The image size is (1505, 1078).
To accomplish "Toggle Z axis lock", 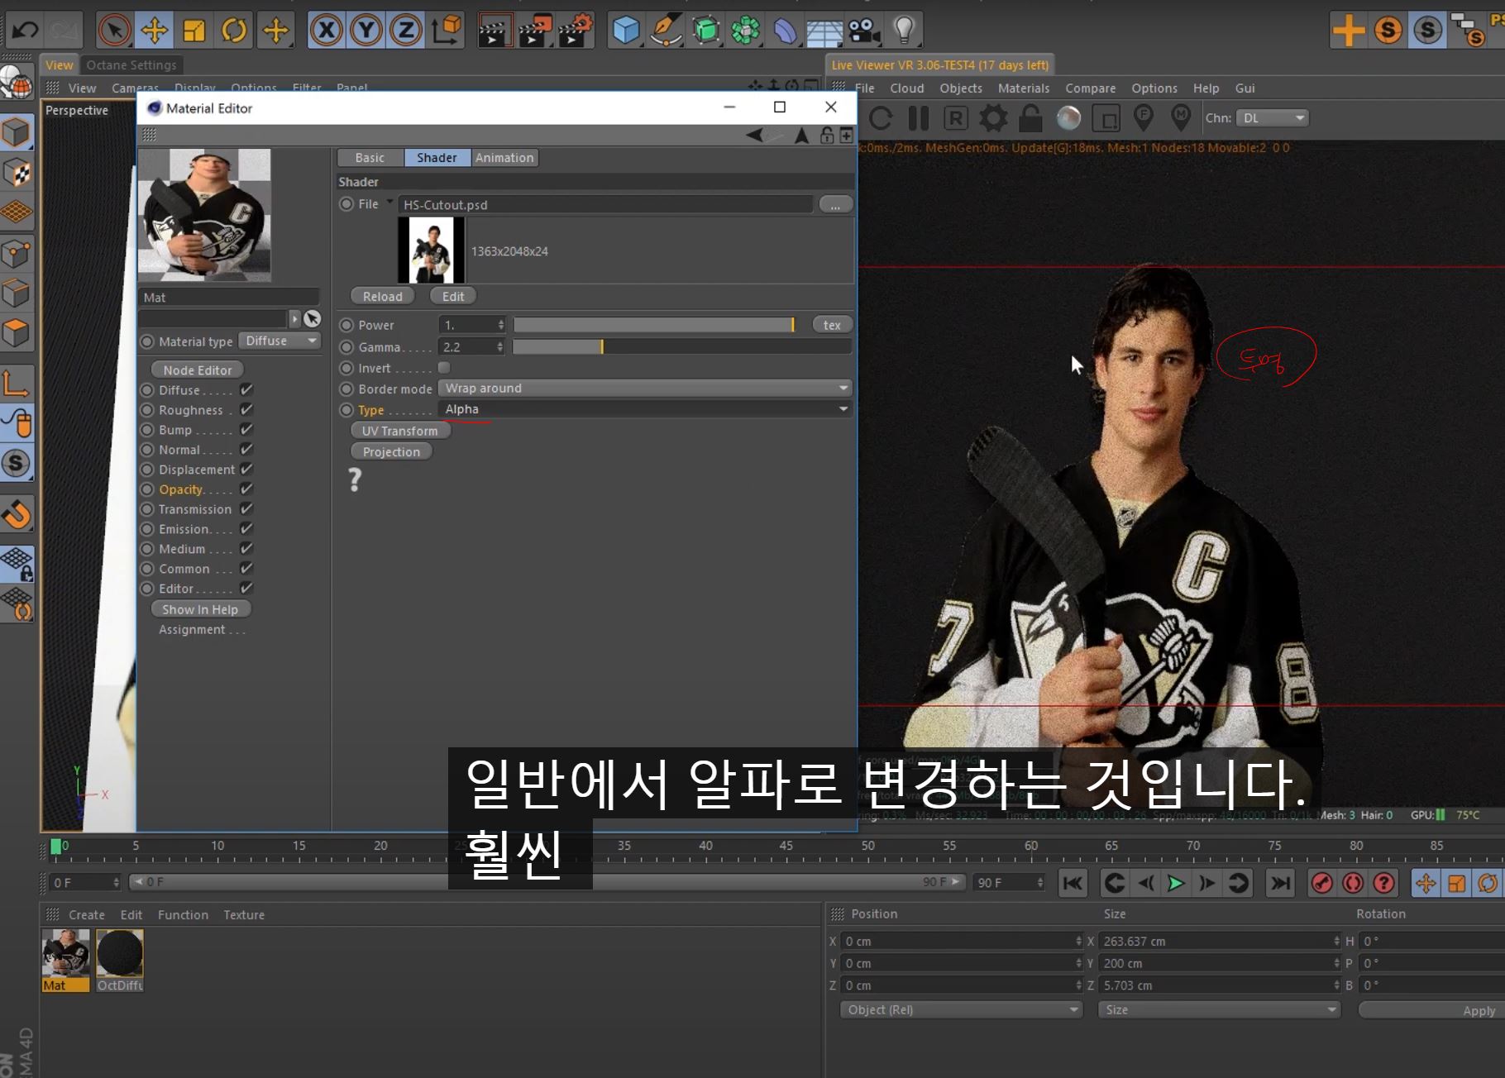I will (406, 31).
